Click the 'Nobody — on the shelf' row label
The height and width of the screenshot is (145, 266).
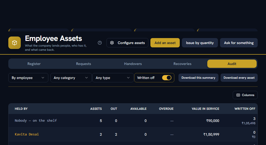click(36, 121)
